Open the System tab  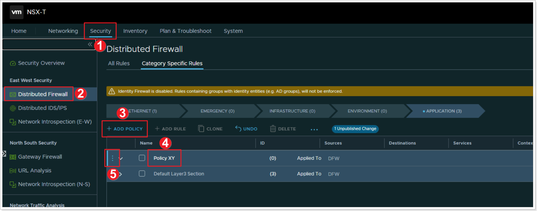tap(233, 31)
